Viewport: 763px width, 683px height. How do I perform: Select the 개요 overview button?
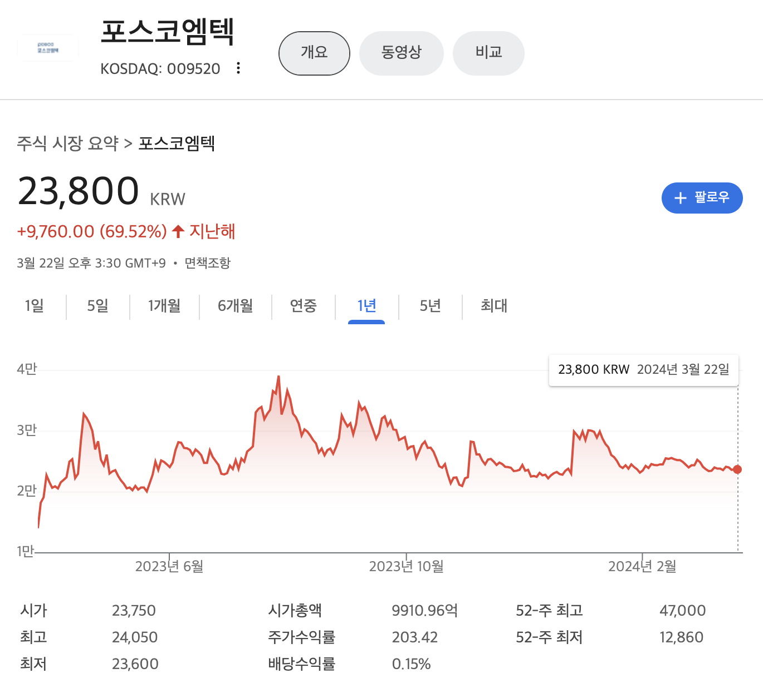(314, 53)
